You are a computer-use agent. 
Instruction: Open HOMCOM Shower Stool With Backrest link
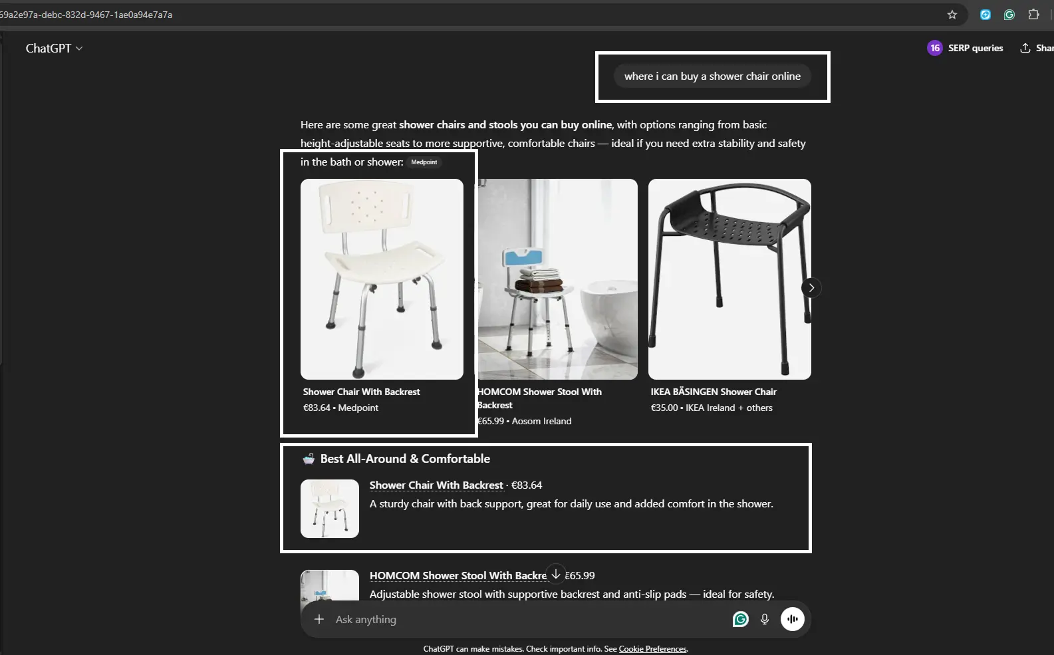pos(458,576)
